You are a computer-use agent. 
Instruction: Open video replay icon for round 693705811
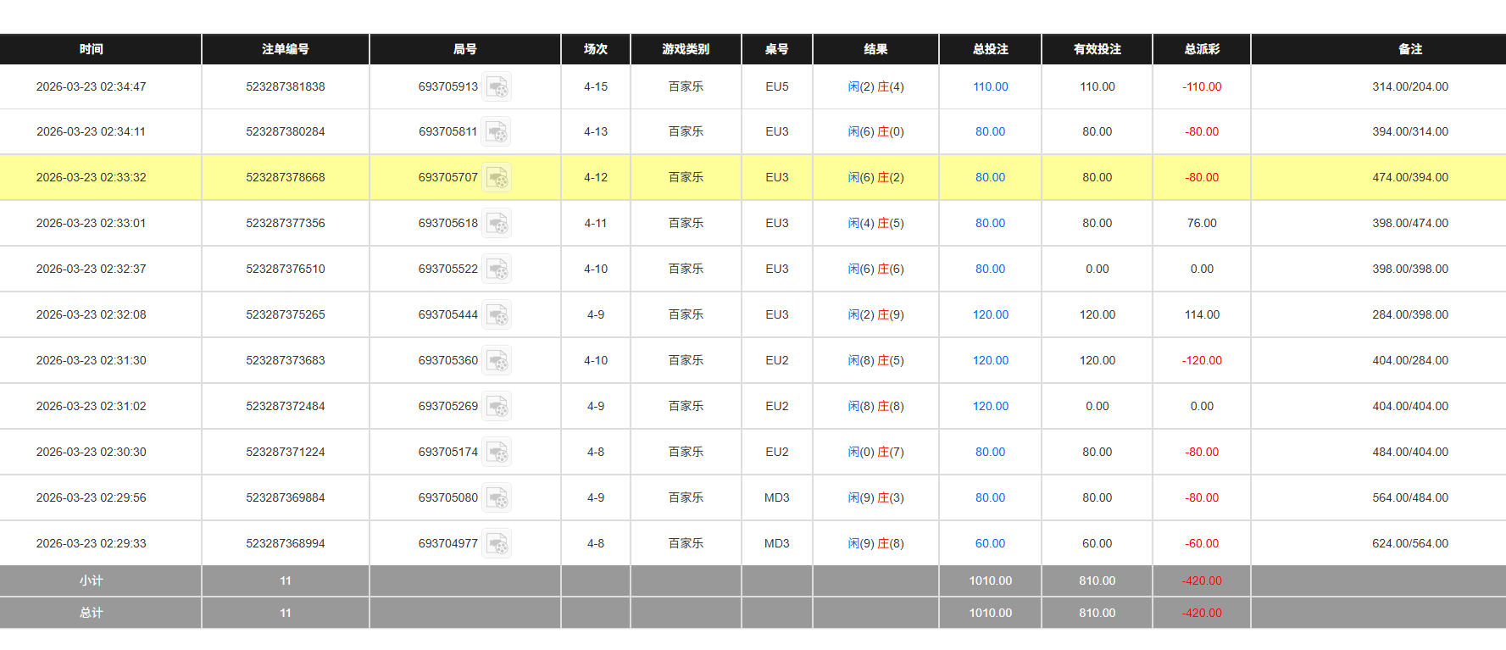497,131
